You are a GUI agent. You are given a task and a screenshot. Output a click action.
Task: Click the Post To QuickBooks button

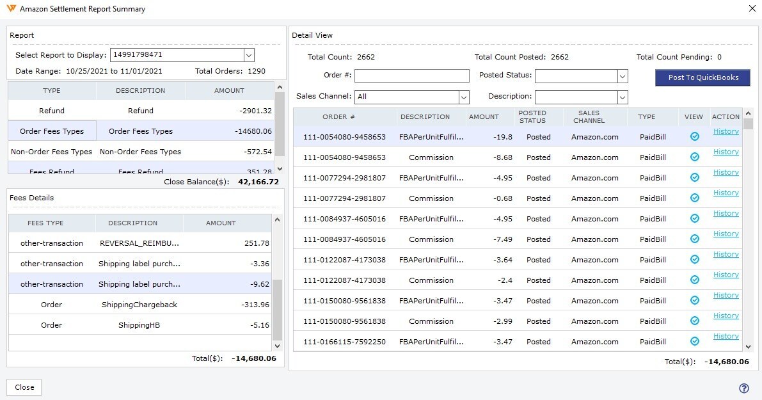pos(702,77)
